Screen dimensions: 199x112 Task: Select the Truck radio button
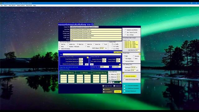103,44
